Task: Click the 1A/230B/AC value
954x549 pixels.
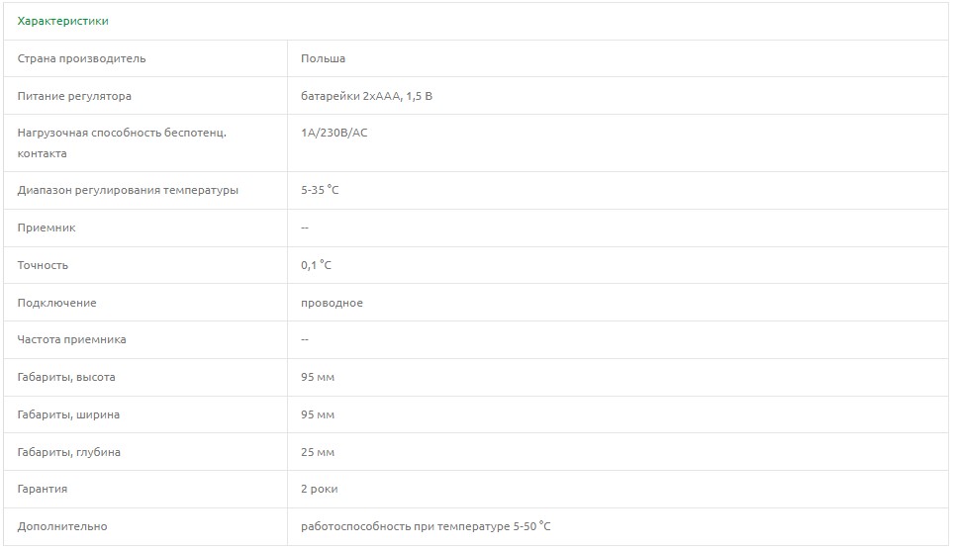Action: (334, 132)
